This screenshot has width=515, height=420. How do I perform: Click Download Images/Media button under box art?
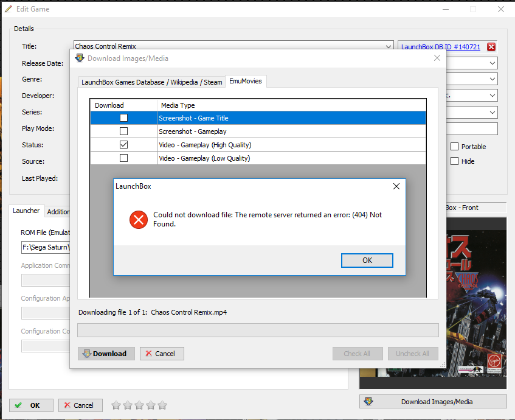[433, 402]
